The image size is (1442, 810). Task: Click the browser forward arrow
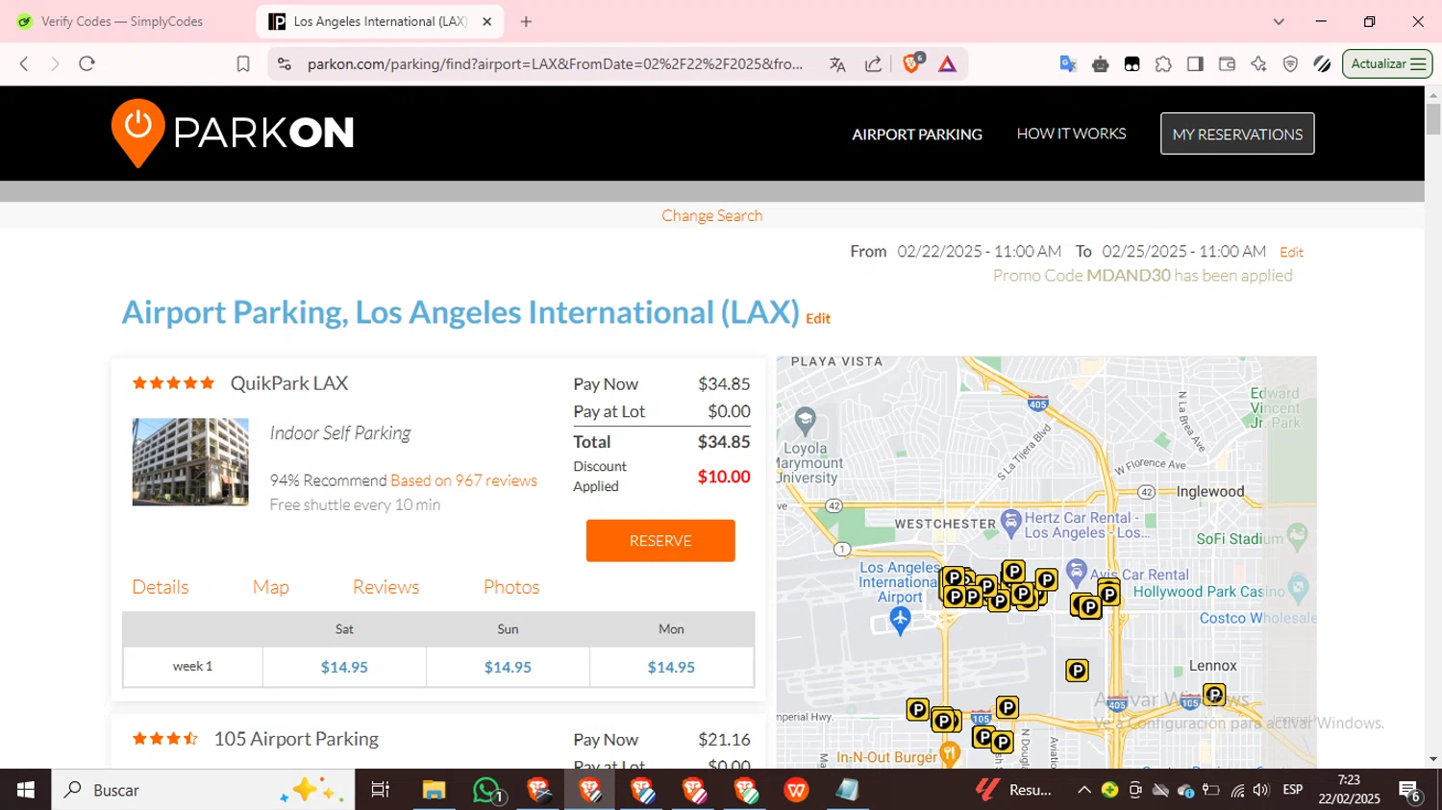coord(55,63)
